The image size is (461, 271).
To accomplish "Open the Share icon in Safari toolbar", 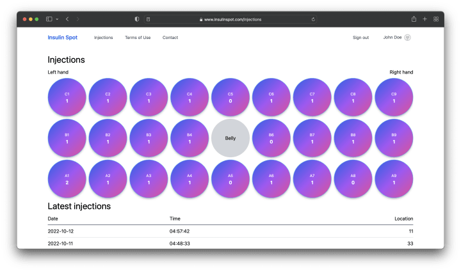I will (414, 19).
